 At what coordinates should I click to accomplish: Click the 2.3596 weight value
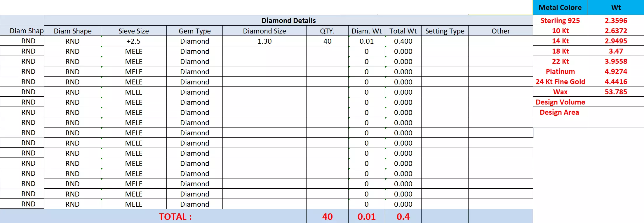tap(616, 20)
